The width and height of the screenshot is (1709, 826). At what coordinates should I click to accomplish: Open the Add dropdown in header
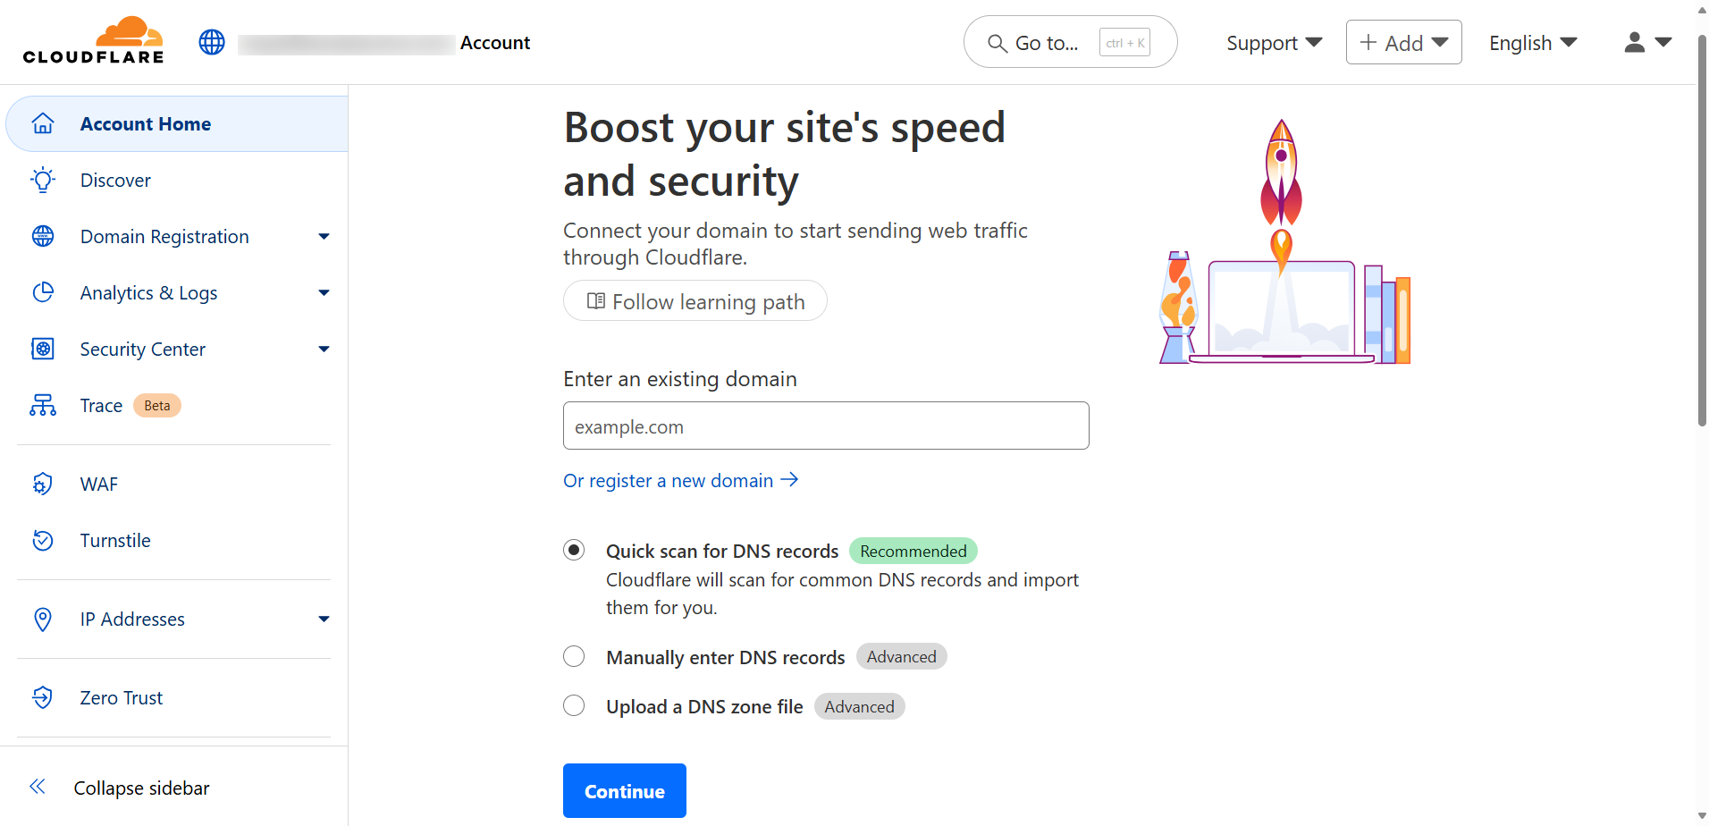pyautogui.click(x=1403, y=43)
